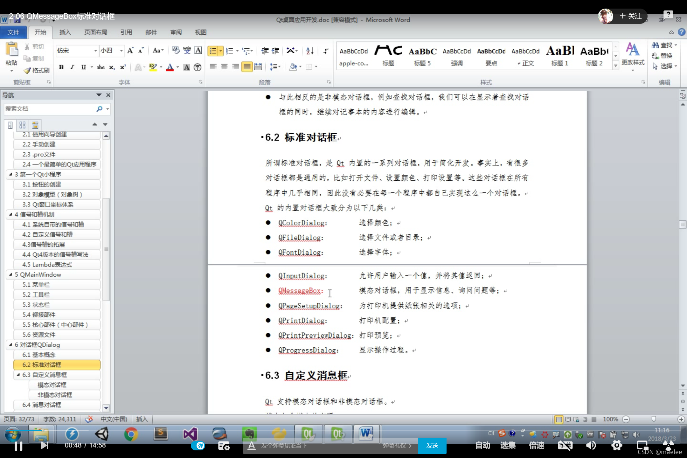Toggle Italic formatting
687x458 pixels.
pos(72,67)
